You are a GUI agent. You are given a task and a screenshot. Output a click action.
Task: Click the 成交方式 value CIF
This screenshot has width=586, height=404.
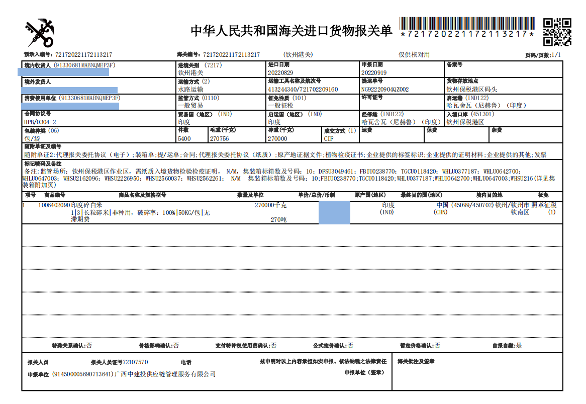[329, 139]
